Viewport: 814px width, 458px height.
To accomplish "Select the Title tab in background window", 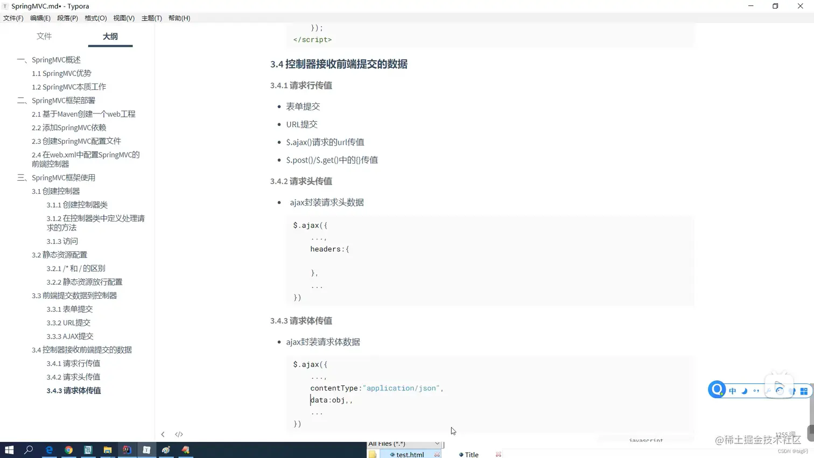I will pyautogui.click(x=472, y=455).
